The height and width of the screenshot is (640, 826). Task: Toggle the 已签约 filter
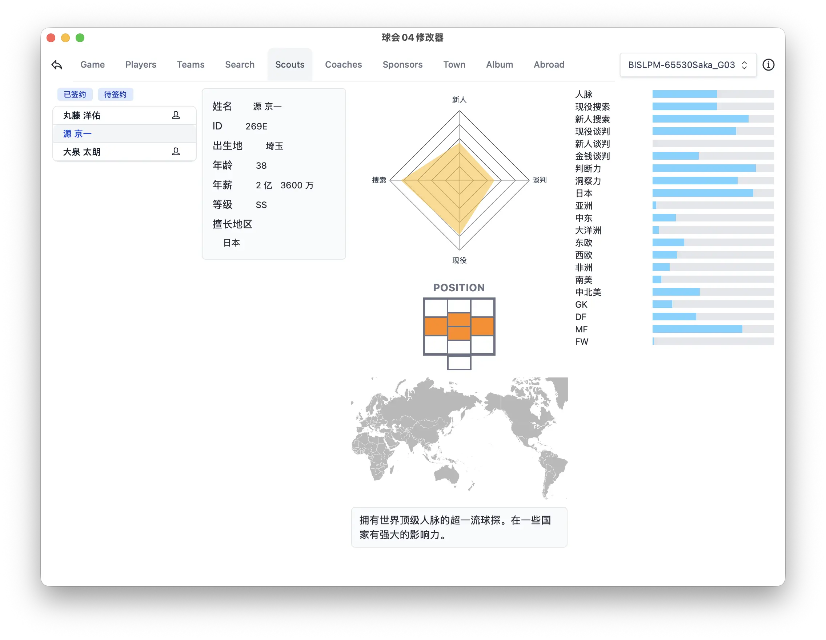[x=75, y=94]
